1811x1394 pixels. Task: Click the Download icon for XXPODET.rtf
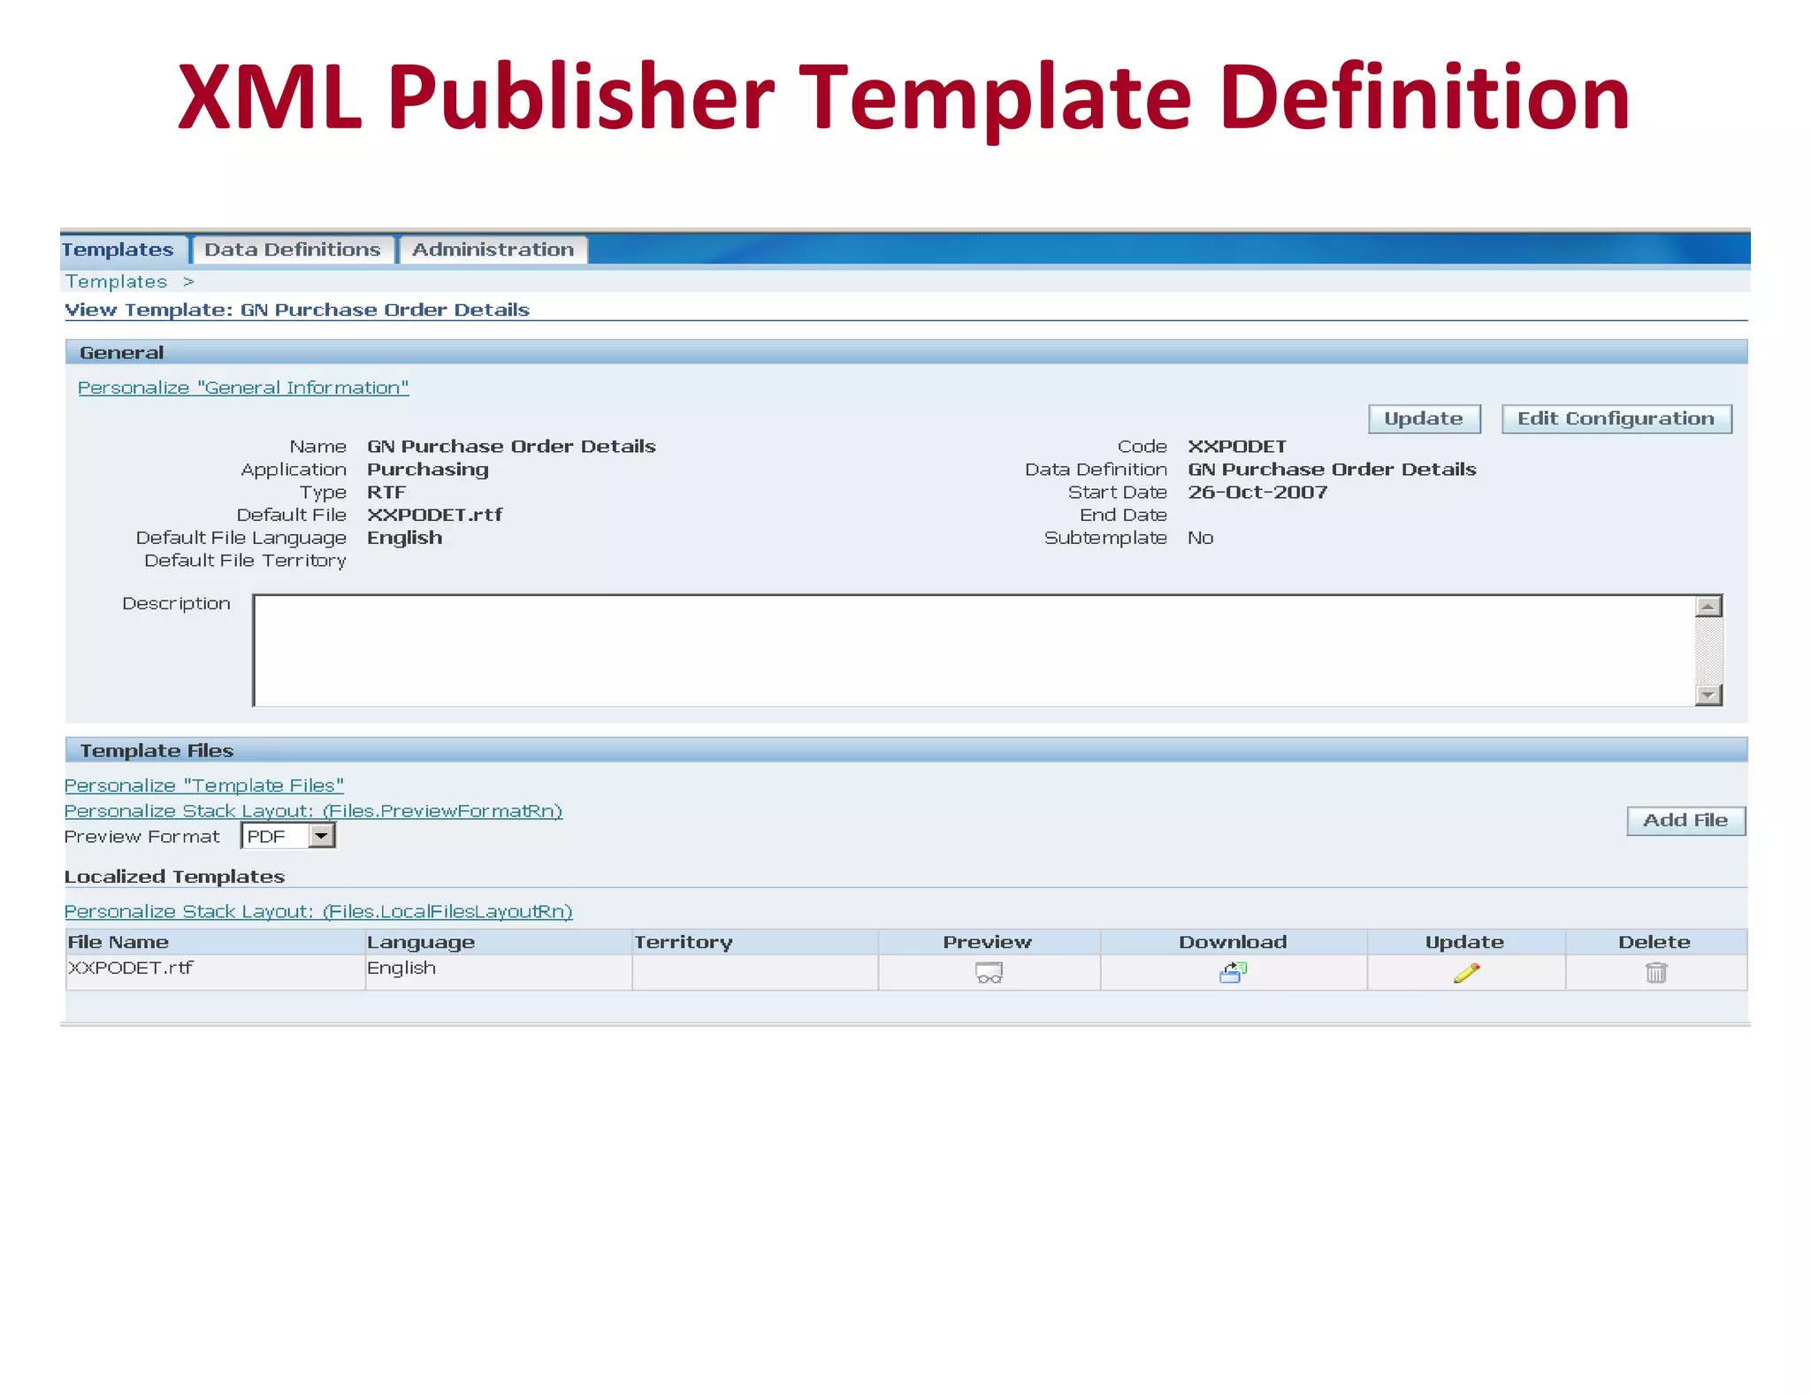pyautogui.click(x=1233, y=973)
